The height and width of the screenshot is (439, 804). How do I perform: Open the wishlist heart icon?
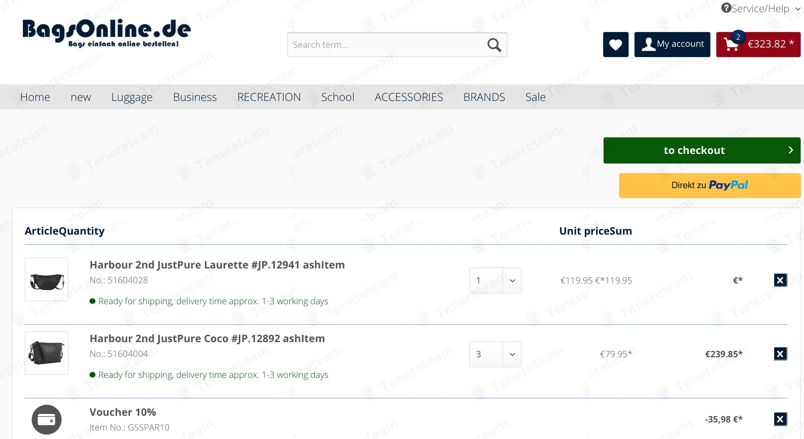tap(616, 45)
